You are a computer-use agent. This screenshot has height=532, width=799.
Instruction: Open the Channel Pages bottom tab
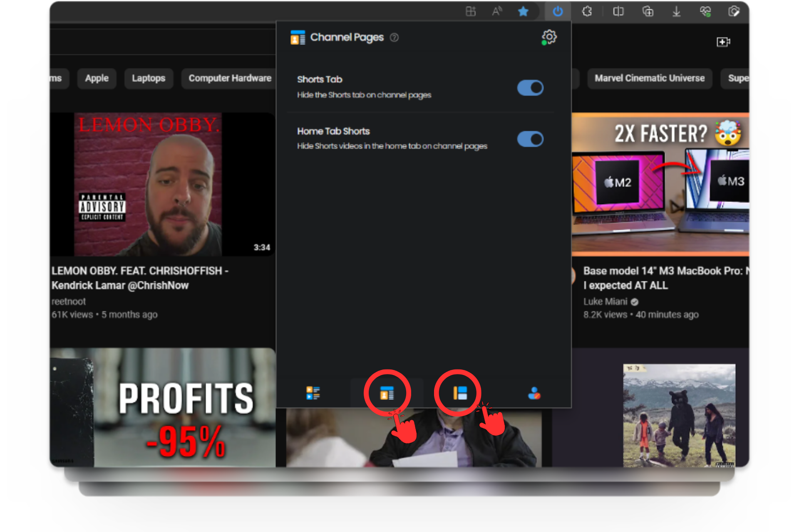(x=387, y=393)
